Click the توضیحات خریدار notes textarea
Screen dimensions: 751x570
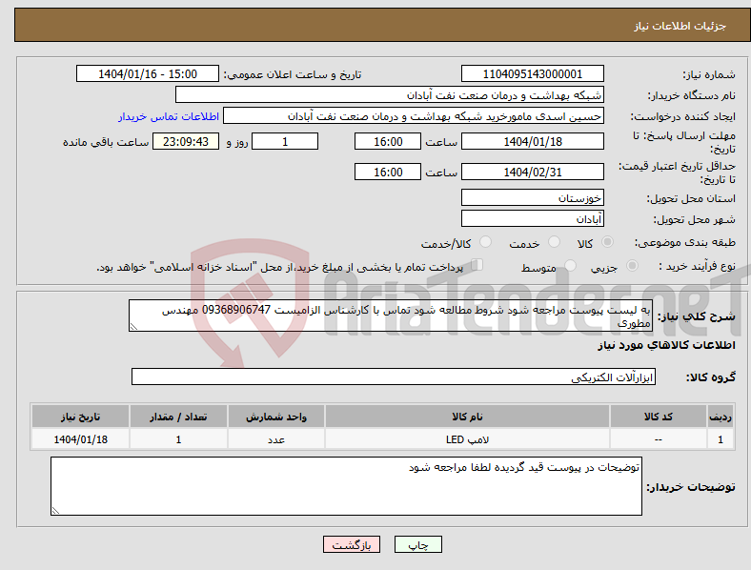point(346,486)
